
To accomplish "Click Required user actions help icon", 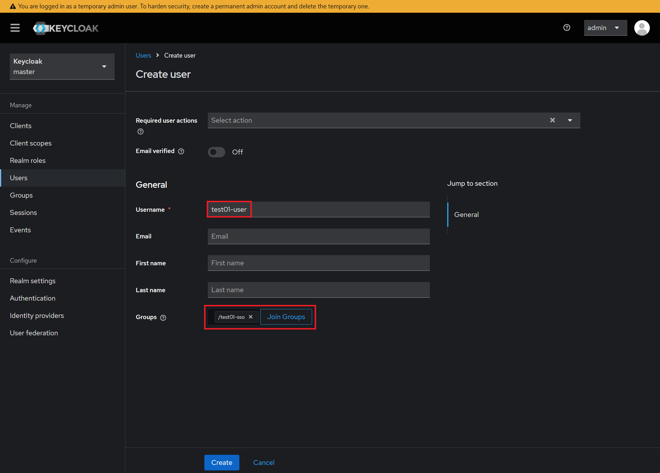I will [x=141, y=132].
